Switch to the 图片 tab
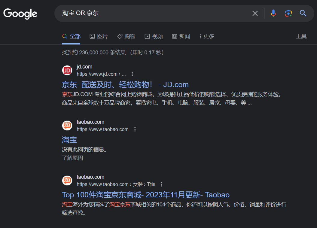317x228 pixels. point(99,36)
